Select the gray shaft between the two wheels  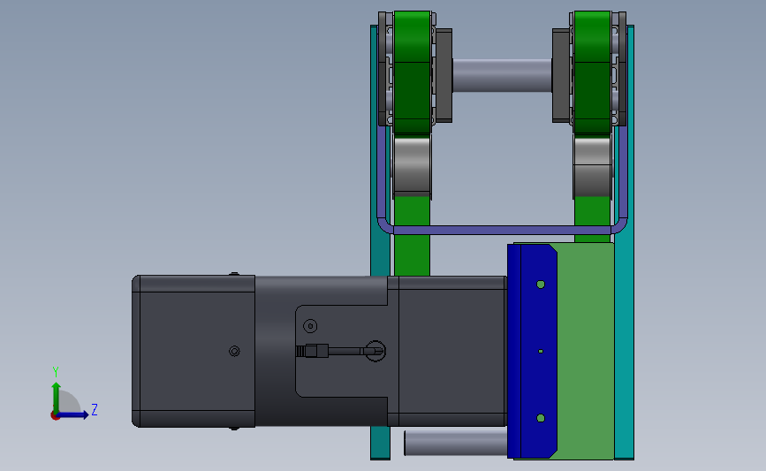502,75
